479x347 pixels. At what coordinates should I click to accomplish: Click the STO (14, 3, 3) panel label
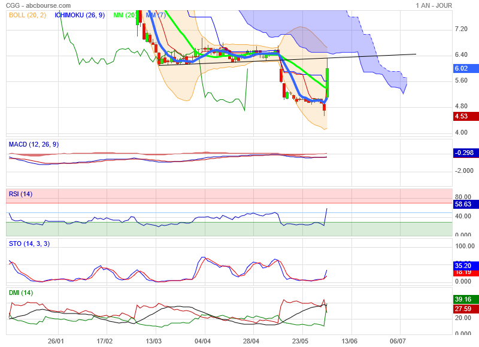pyautogui.click(x=29, y=243)
